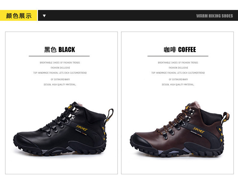The height and width of the screenshot is (186, 238).
Task: Click the SPORT logo on coffee shoe
Action: coord(199,130)
